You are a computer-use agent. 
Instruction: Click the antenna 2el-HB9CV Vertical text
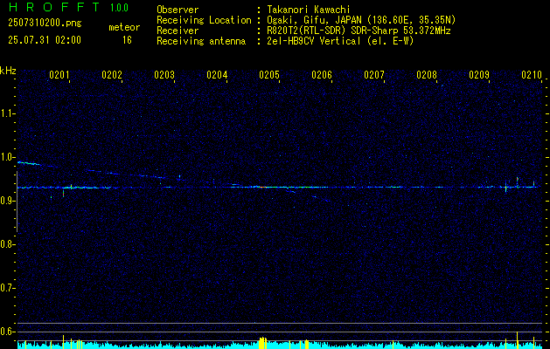tap(340, 41)
